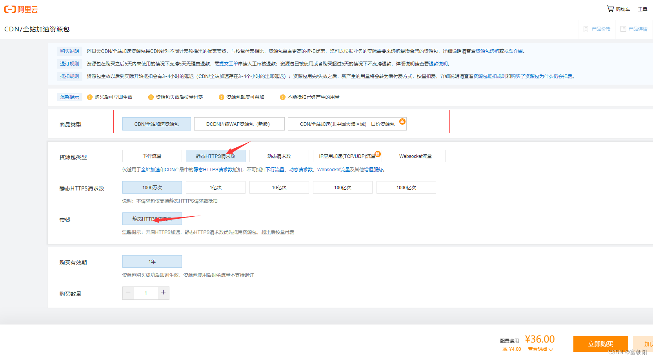The width and height of the screenshot is (653, 359).
Task: Click the blue 下行流量 link in note
Action: 275,170
